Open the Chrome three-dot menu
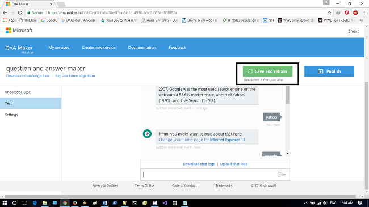The width and height of the screenshot is (369, 207). tap(364, 12)
